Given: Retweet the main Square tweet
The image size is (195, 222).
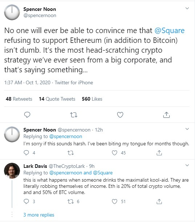Looking at the screenshot, I should (74, 115).
